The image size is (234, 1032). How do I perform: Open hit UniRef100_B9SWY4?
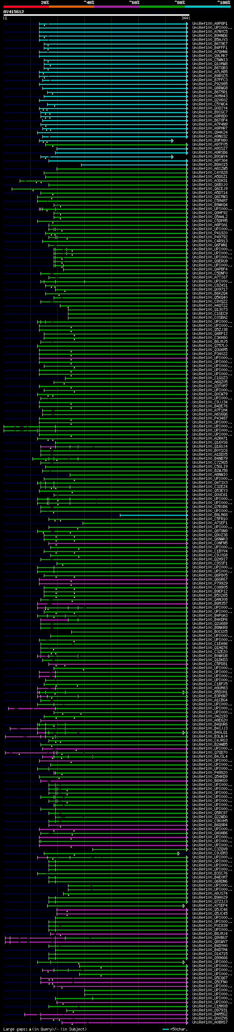coord(210,156)
